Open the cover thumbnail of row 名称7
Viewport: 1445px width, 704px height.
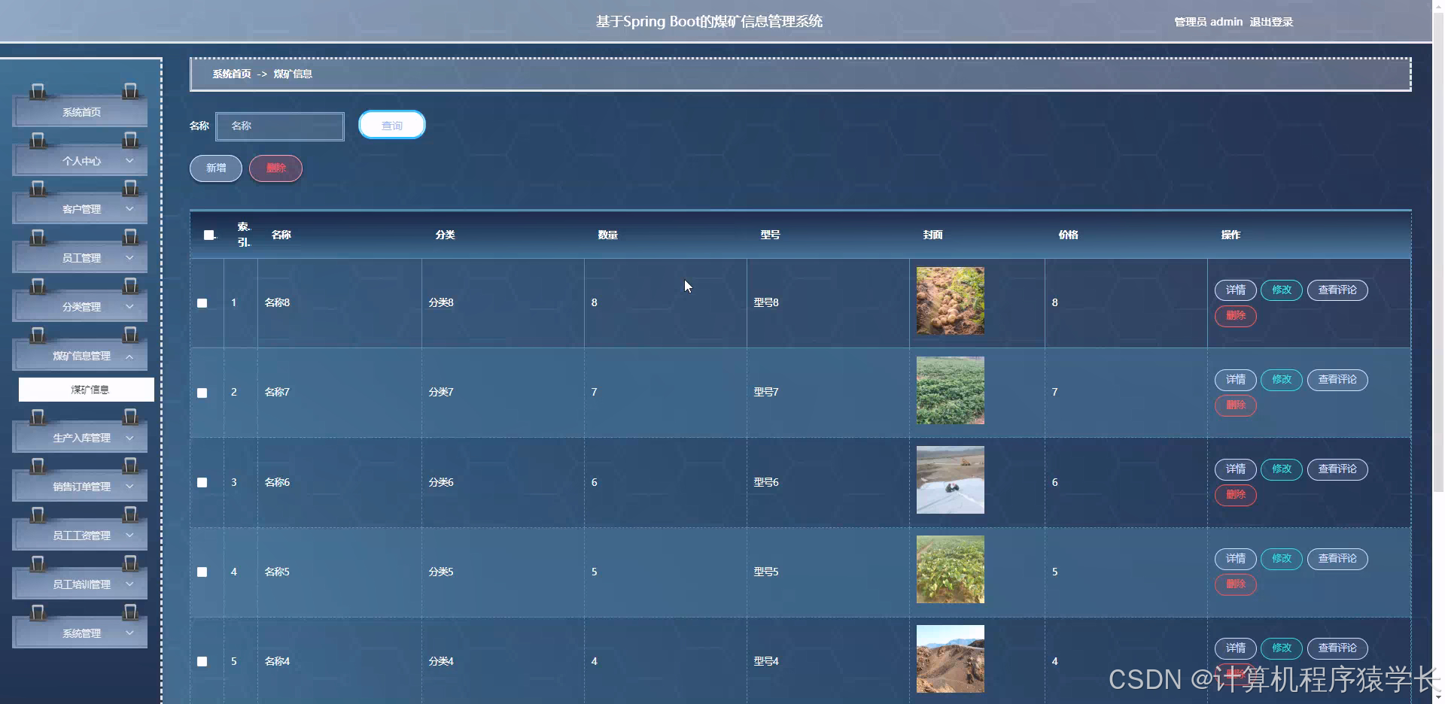[x=950, y=390]
